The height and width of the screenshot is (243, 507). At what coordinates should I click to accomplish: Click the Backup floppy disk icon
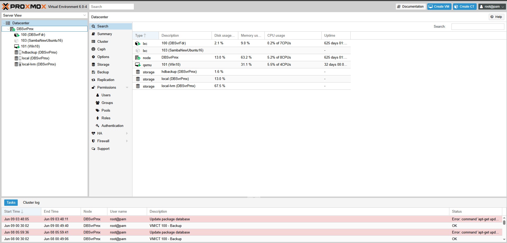coord(93,72)
